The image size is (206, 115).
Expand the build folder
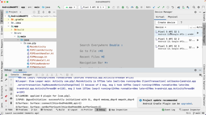pyautogui.click(x=12, y=30)
